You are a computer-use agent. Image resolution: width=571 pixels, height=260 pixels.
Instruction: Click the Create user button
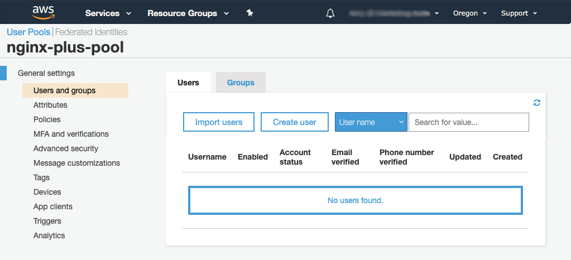coord(295,122)
